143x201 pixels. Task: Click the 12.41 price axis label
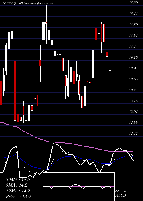pyautogui.click(x=133, y=133)
